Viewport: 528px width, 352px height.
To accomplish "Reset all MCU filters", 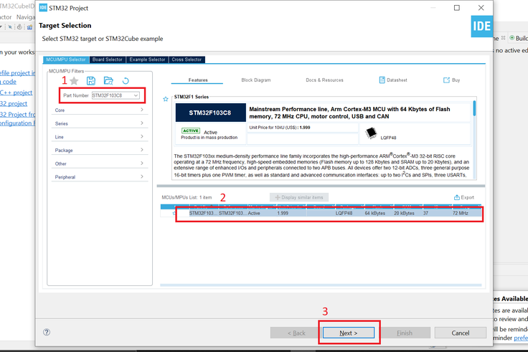I will point(126,81).
